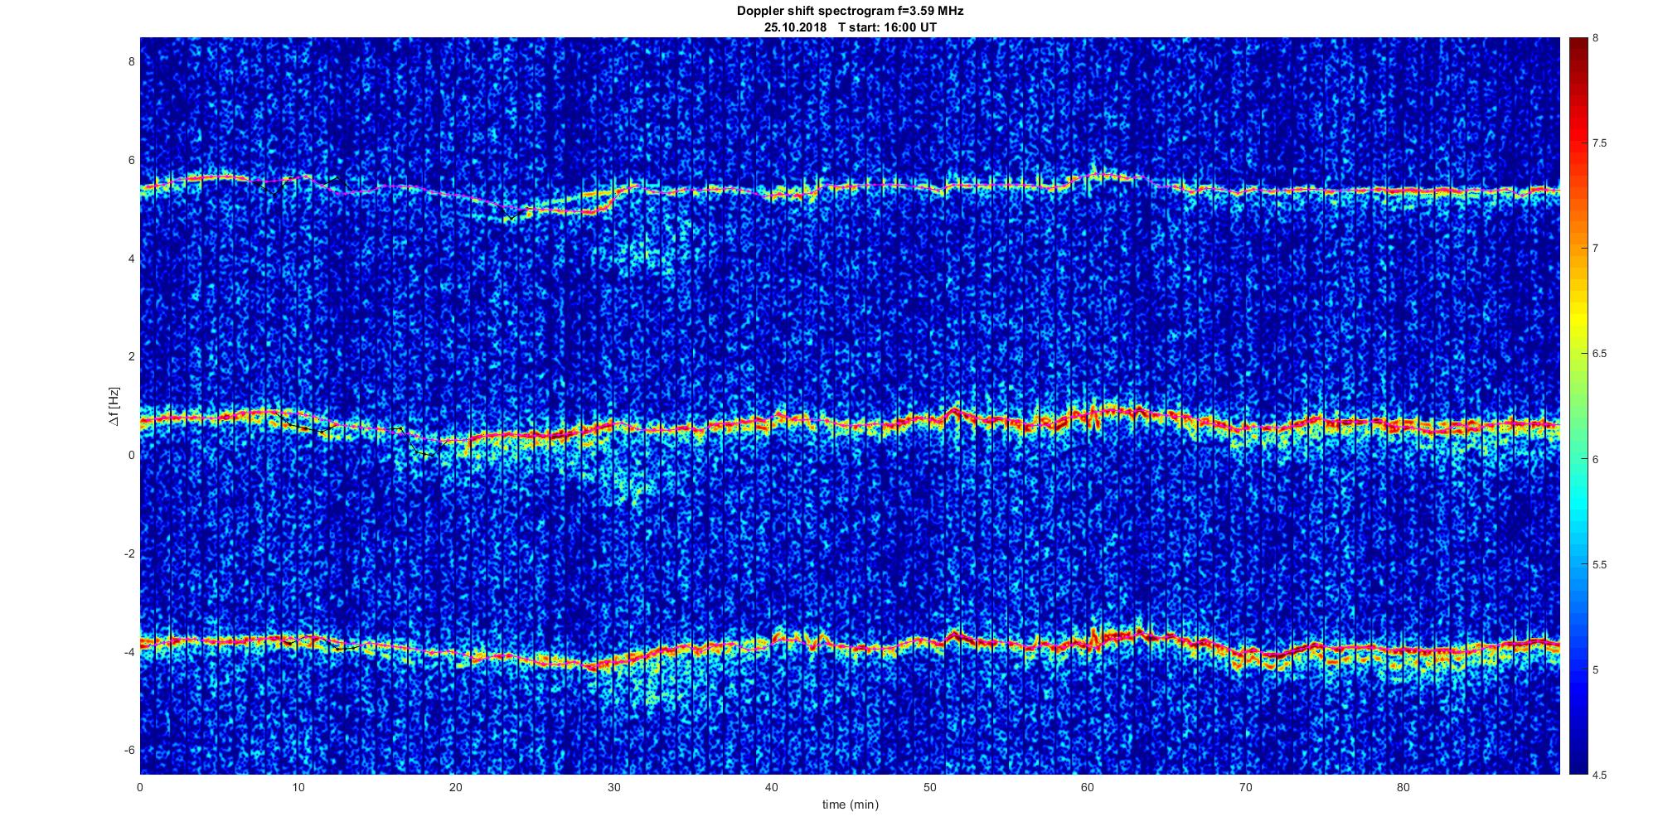Click the x-axis tick label '0'
This screenshot has height=831, width=1658.
140,787
